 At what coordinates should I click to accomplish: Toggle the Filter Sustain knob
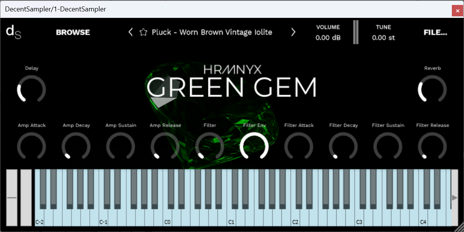point(388,146)
